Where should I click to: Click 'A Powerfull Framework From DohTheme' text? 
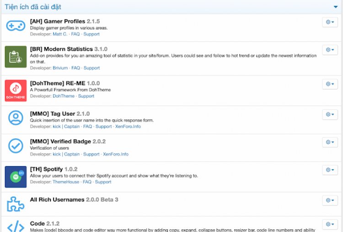[x=70, y=90]
